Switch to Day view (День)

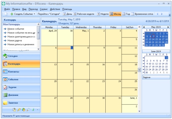click(67, 14)
